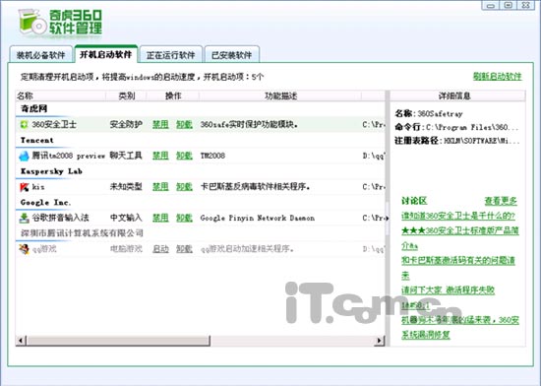The image size is (541, 386).
Task: Click the 命令行 detail path text
Action: 456,127
